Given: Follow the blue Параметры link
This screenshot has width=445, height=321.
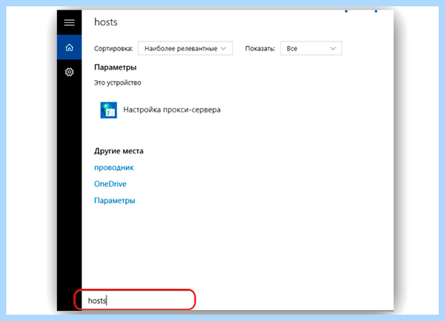Looking at the screenshot, I should [x=115, y=200].
